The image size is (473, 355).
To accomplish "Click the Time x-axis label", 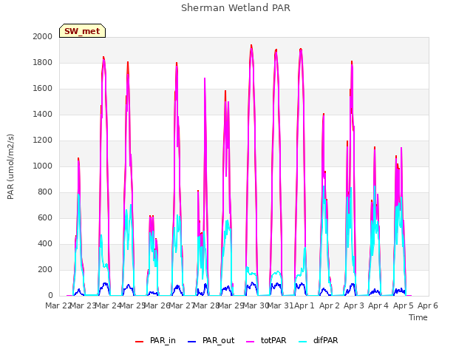I will (418, 317).
